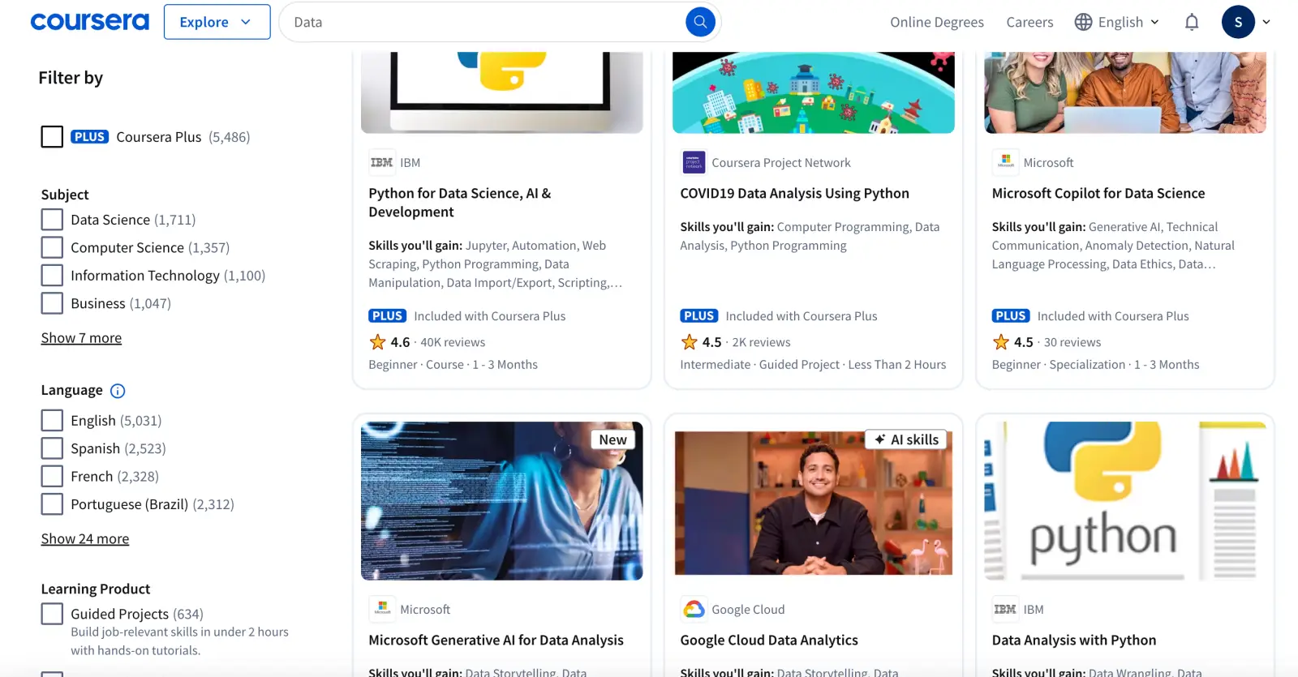Show 24 more languages
This screenshot has width=1298, height=677.
tap(85, 539)
